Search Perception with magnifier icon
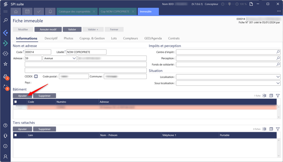The height and width of the screenshot is (162, 283). pyautogui.click(x=278, y=58)
